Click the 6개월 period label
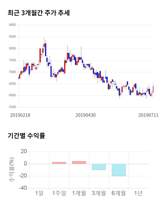161x203 pixels. [119, 193]
